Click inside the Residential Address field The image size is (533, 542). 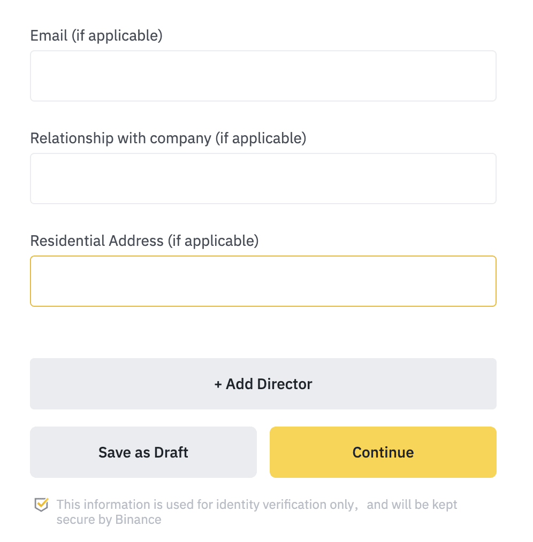263,281
